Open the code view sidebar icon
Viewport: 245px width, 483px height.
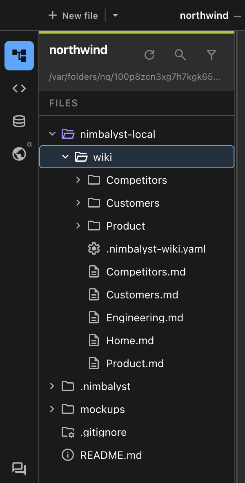tap(19, 88)
